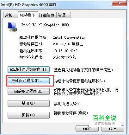Click the 禁用 button
Screen dimensions: 129x135
click(x=28, y=103)
